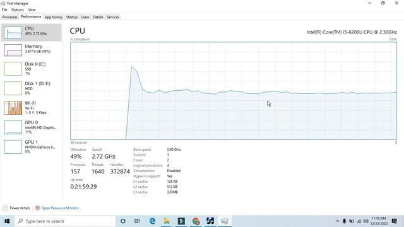Switch to the Processes tab

[x=10, y=17]
